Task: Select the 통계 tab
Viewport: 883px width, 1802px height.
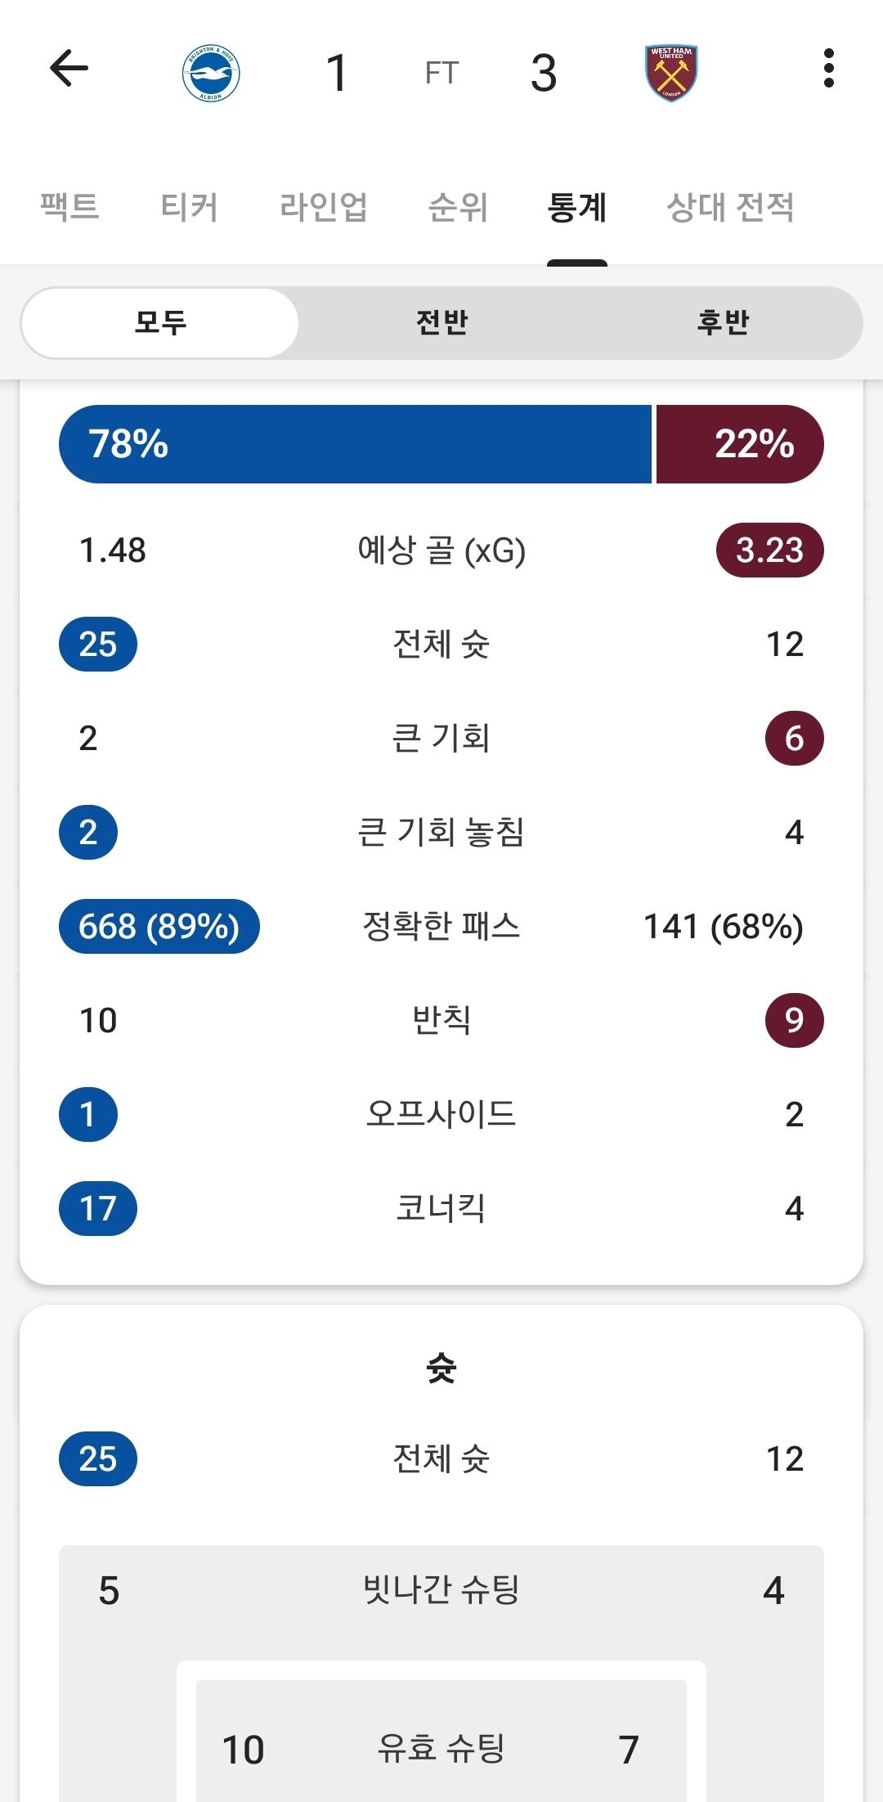Action: pyautogui.click(x=576, y=206)
